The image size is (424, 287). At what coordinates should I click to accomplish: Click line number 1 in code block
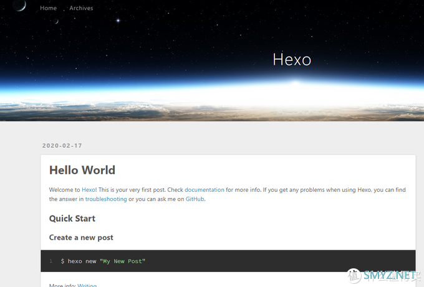pyautogui.click(x=51, y=261)
